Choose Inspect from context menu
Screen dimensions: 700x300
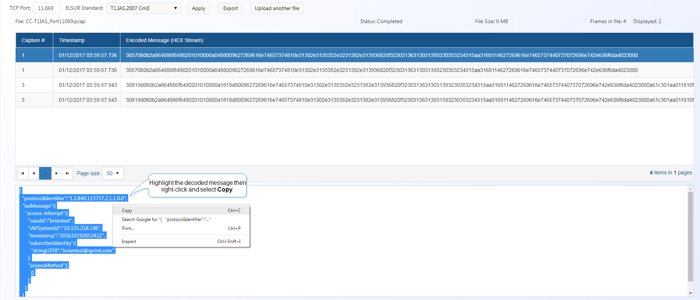click(129, 241)
